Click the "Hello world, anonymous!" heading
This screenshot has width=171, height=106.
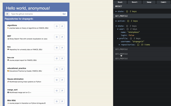pyautogui.click(x=28, y=8)
